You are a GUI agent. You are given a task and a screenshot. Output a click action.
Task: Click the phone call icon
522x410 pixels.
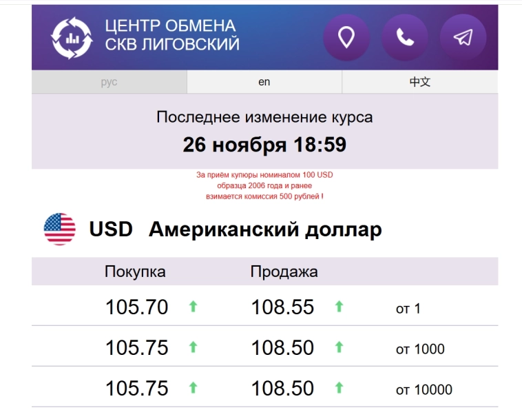point(405,37)
